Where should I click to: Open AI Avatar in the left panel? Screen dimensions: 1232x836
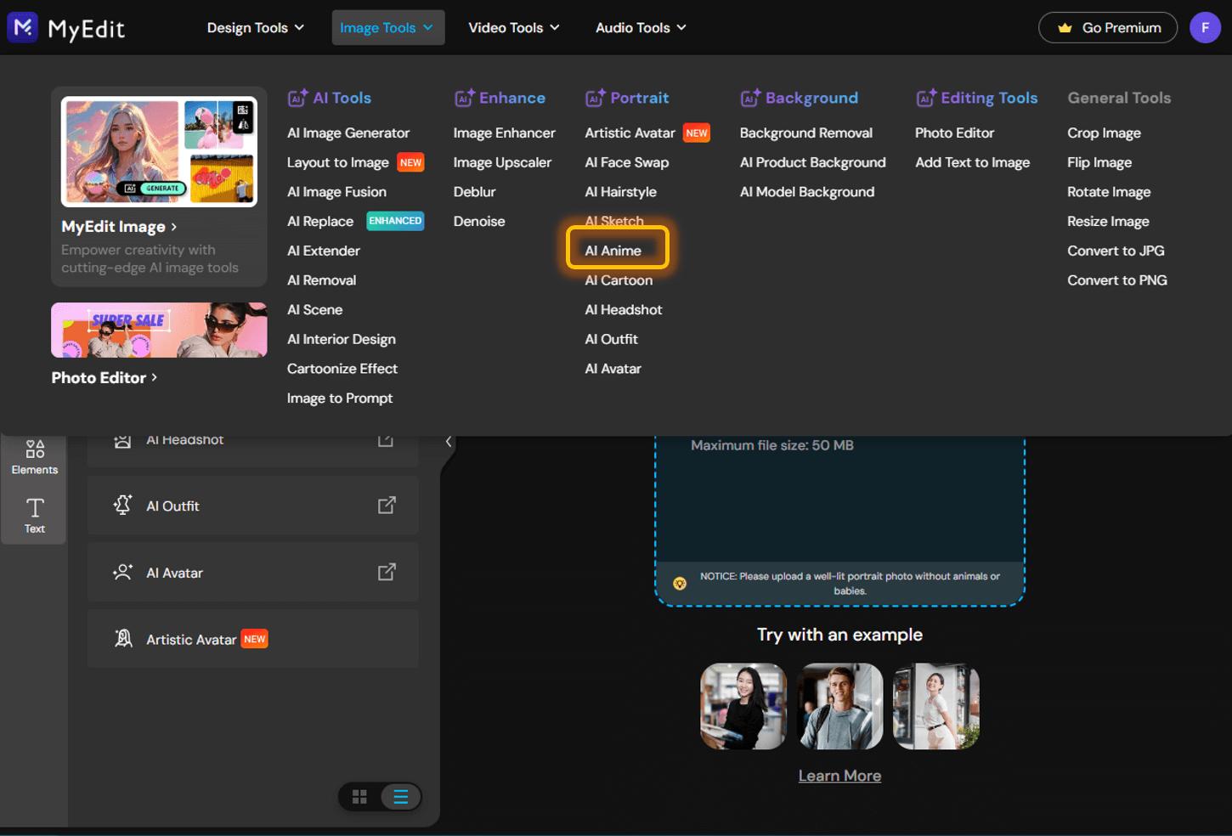click(x=253, y=572)
